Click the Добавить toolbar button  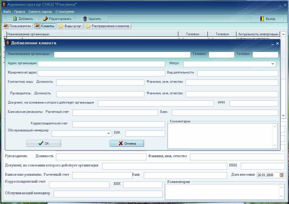(x=23, y=19)
